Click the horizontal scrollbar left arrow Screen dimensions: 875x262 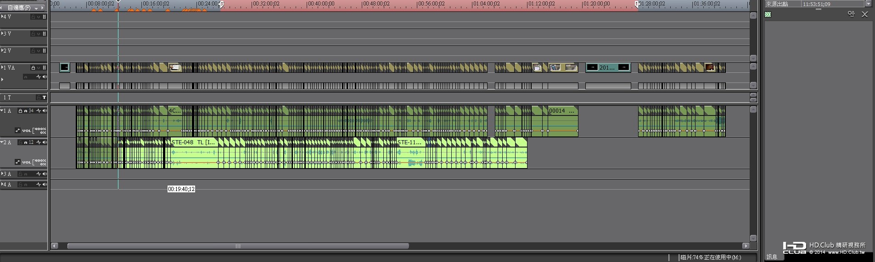coord(55,246)
